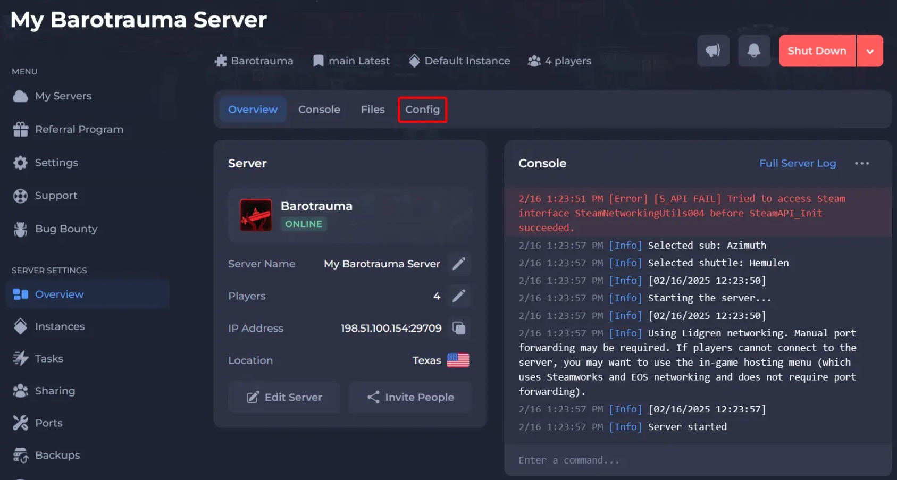897x480 pixels.
Task: Open the Files tab
Action: (372, 110)
